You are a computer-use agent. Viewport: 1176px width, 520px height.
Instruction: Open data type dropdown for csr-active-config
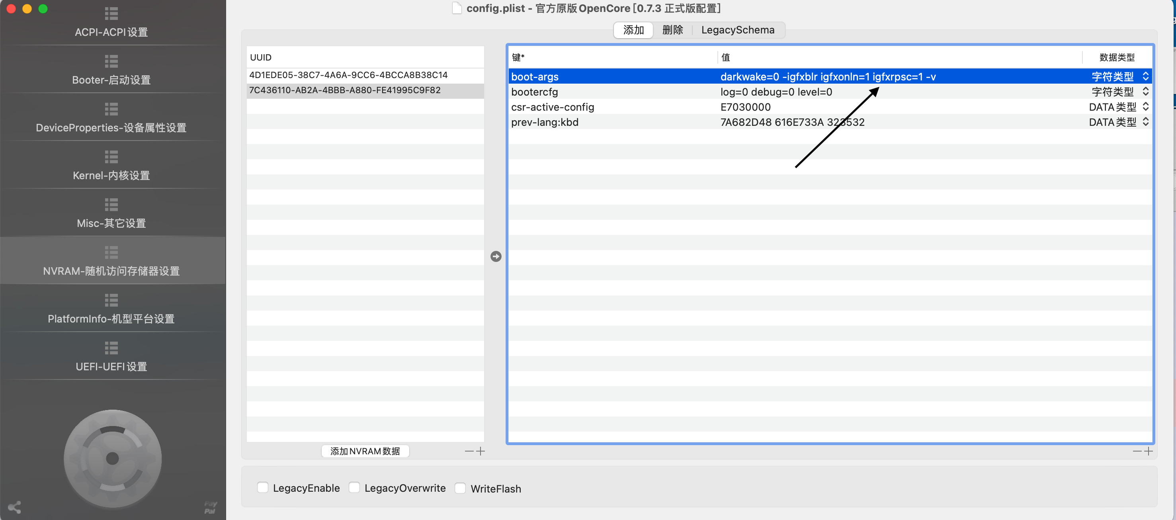pos(1145,106)
